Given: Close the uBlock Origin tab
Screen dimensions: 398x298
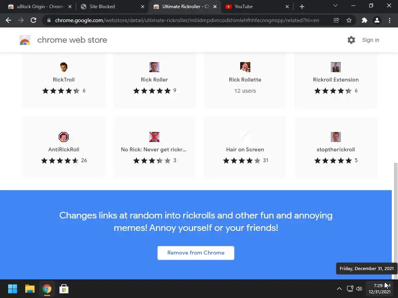Looking at the screenshot, I should pyautogui.click(x=70, y=7).
